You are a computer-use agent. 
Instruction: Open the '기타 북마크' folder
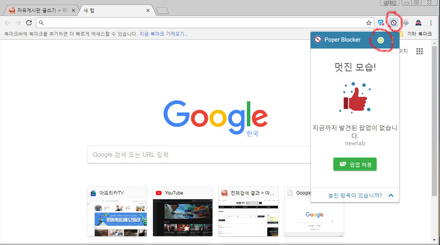coord(416,34)
